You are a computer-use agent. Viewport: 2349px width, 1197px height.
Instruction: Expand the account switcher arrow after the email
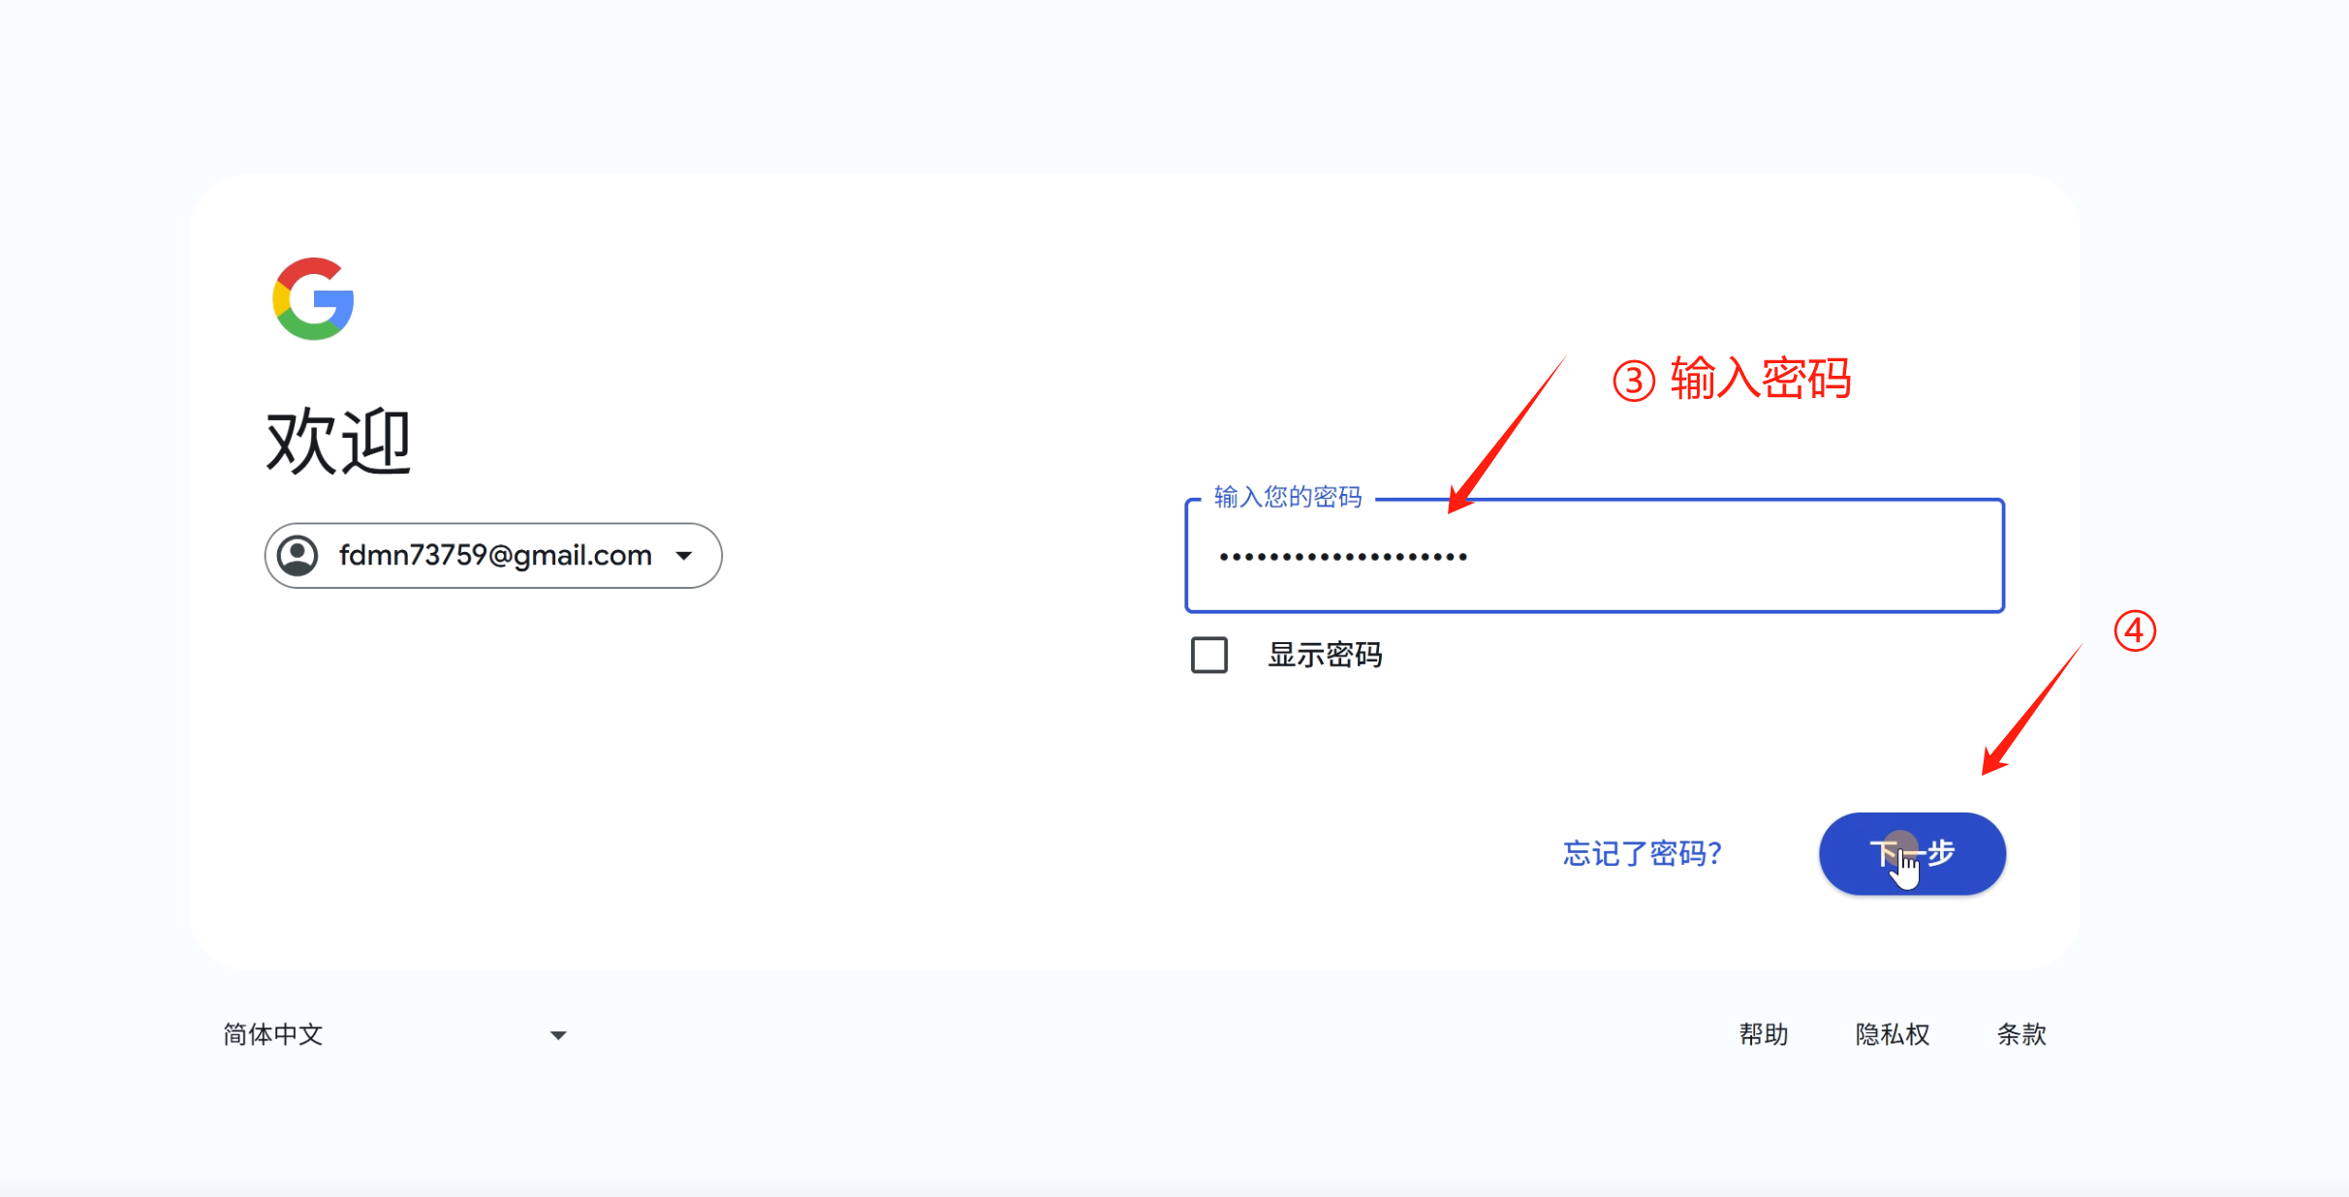click(684, 556)
